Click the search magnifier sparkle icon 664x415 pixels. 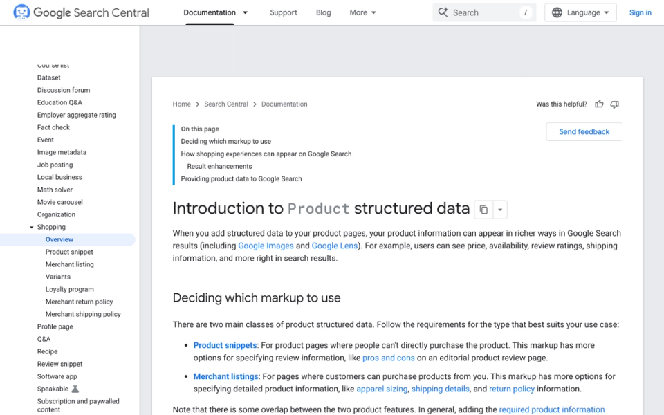click(x=443, y=12)
